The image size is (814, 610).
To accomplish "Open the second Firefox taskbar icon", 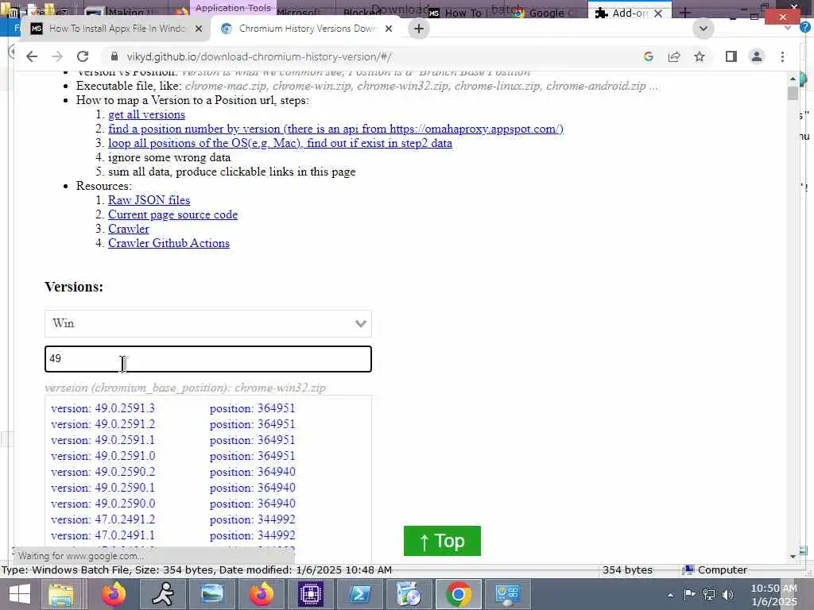I will pyautogui.click(x=261, y=594).
